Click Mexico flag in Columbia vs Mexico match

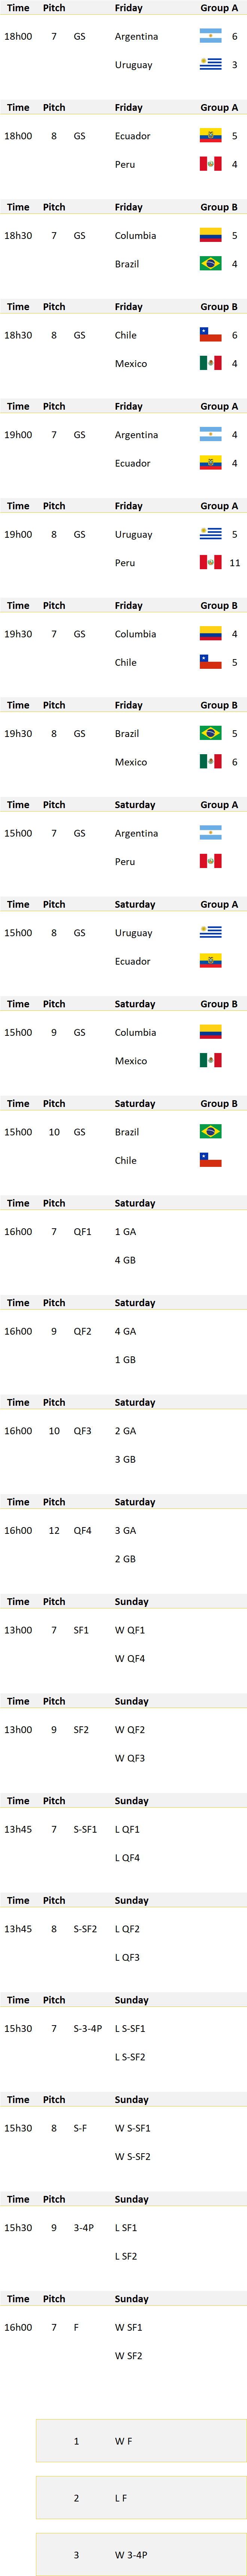pyautogui.click(x=210, y=1061)
